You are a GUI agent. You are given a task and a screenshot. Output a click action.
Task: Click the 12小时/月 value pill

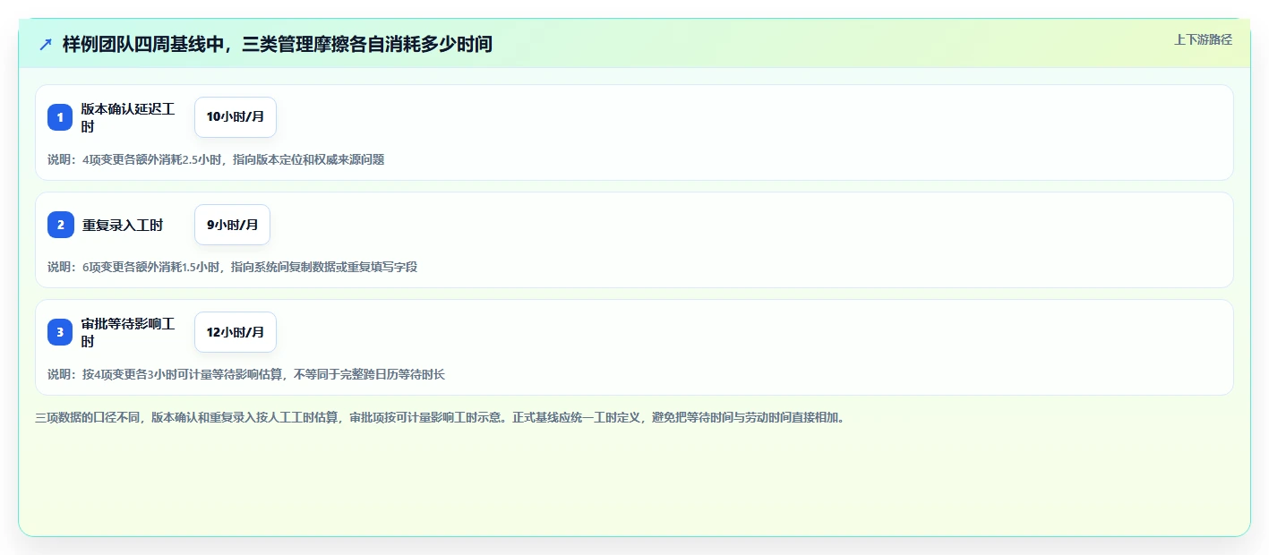tap(236, 332)
